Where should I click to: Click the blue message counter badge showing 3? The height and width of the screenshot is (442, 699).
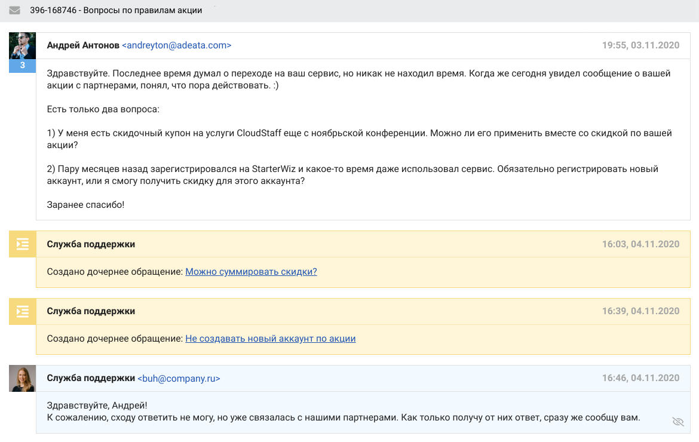[22, 66]
